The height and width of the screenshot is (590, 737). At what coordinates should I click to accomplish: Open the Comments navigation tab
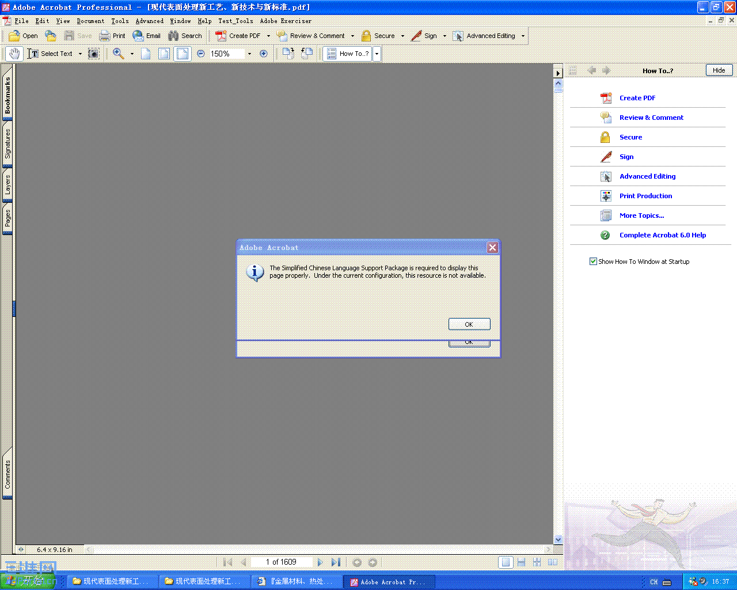point(7,474)
